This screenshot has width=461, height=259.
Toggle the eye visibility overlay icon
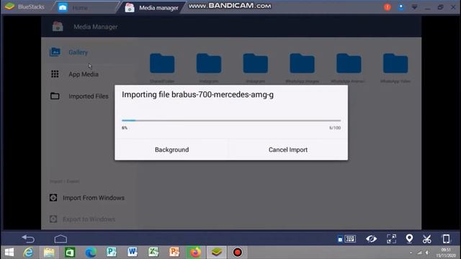click(x=372, y=239)
